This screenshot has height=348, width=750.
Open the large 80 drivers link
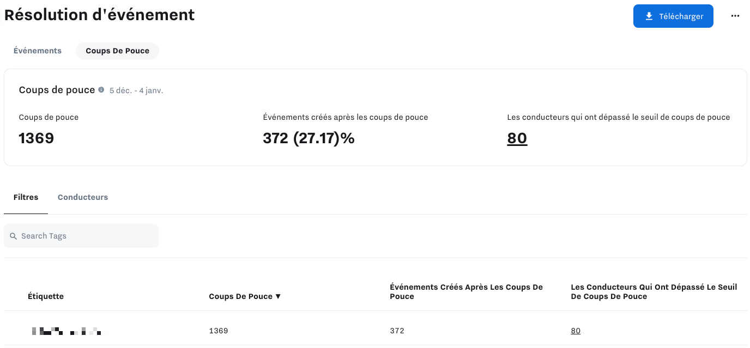(517, 138)
